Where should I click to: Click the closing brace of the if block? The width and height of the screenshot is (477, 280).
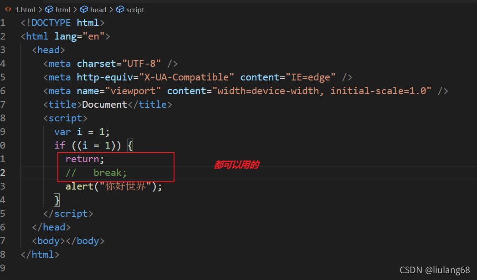57,200
